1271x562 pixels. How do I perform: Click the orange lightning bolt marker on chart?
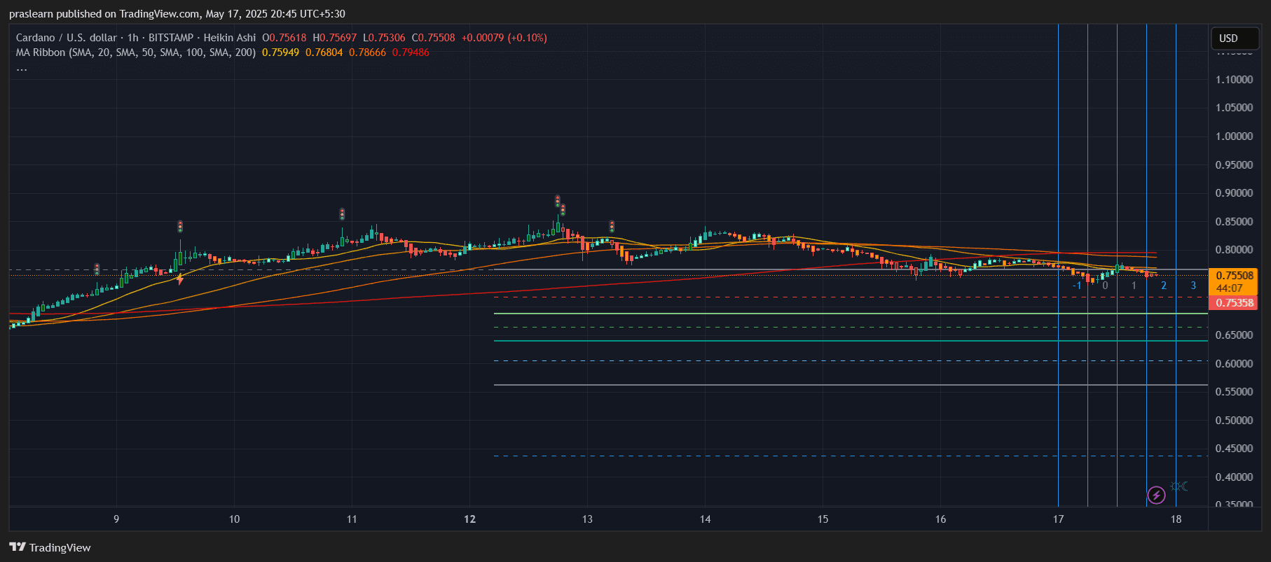(180, 279)
